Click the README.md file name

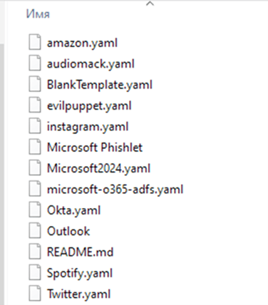coord(80,252)
